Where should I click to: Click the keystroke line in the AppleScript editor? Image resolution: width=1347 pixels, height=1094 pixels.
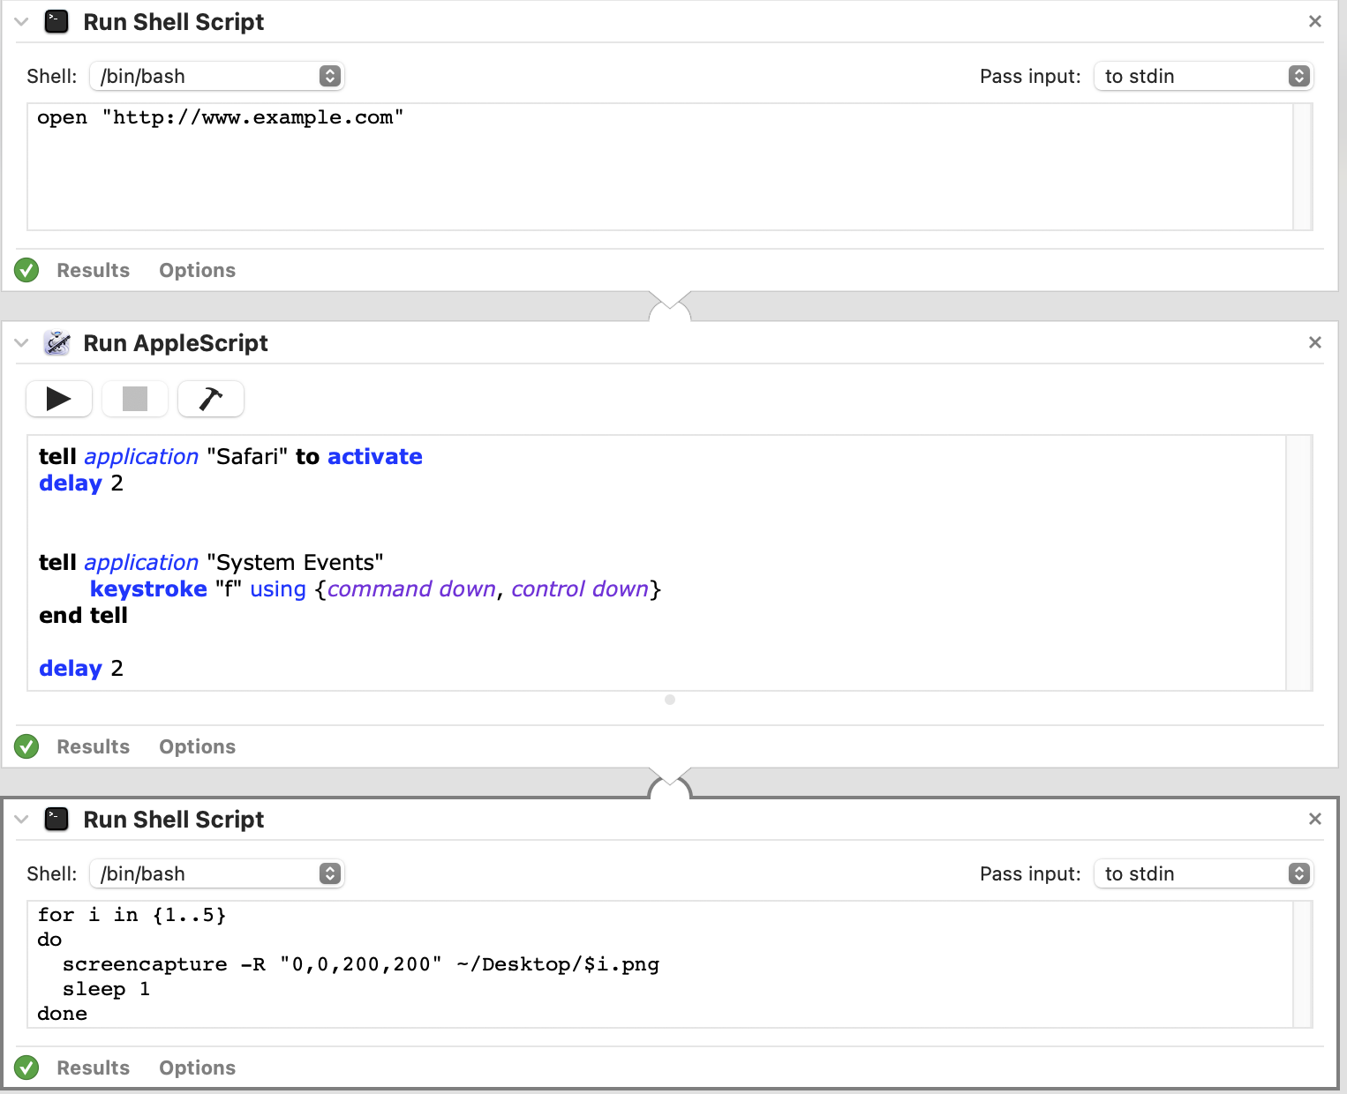[x=375, y=589]
